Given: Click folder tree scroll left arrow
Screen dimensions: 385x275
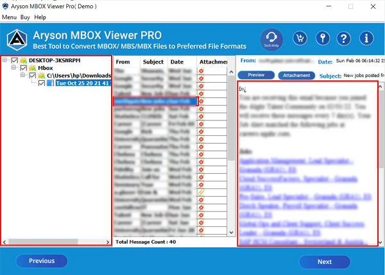Looking at the screenshot, I should (x=4, y=242).
